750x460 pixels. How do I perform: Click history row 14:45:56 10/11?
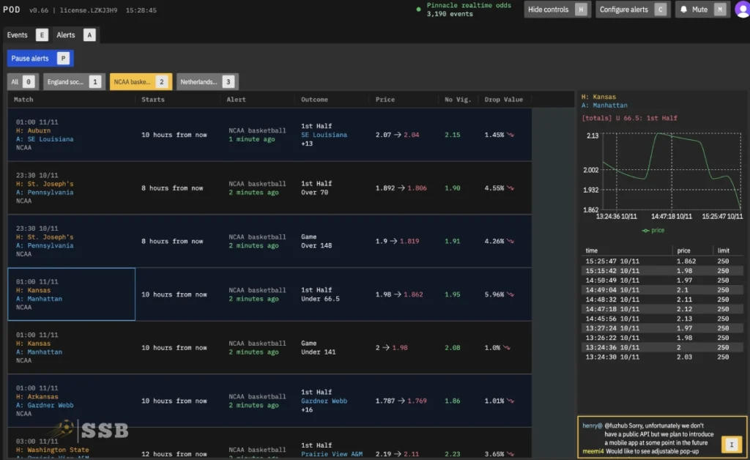[662, 319]
